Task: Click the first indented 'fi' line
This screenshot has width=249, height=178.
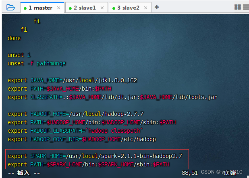Action: [37, 21]
